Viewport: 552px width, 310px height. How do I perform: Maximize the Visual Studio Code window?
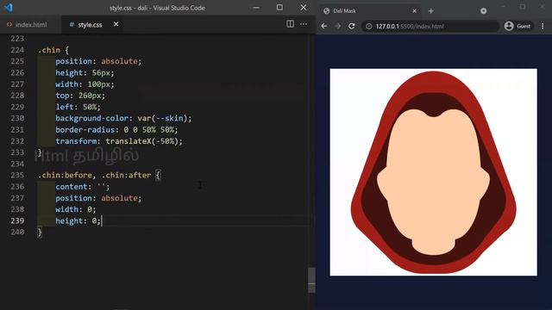coord(279,8)
